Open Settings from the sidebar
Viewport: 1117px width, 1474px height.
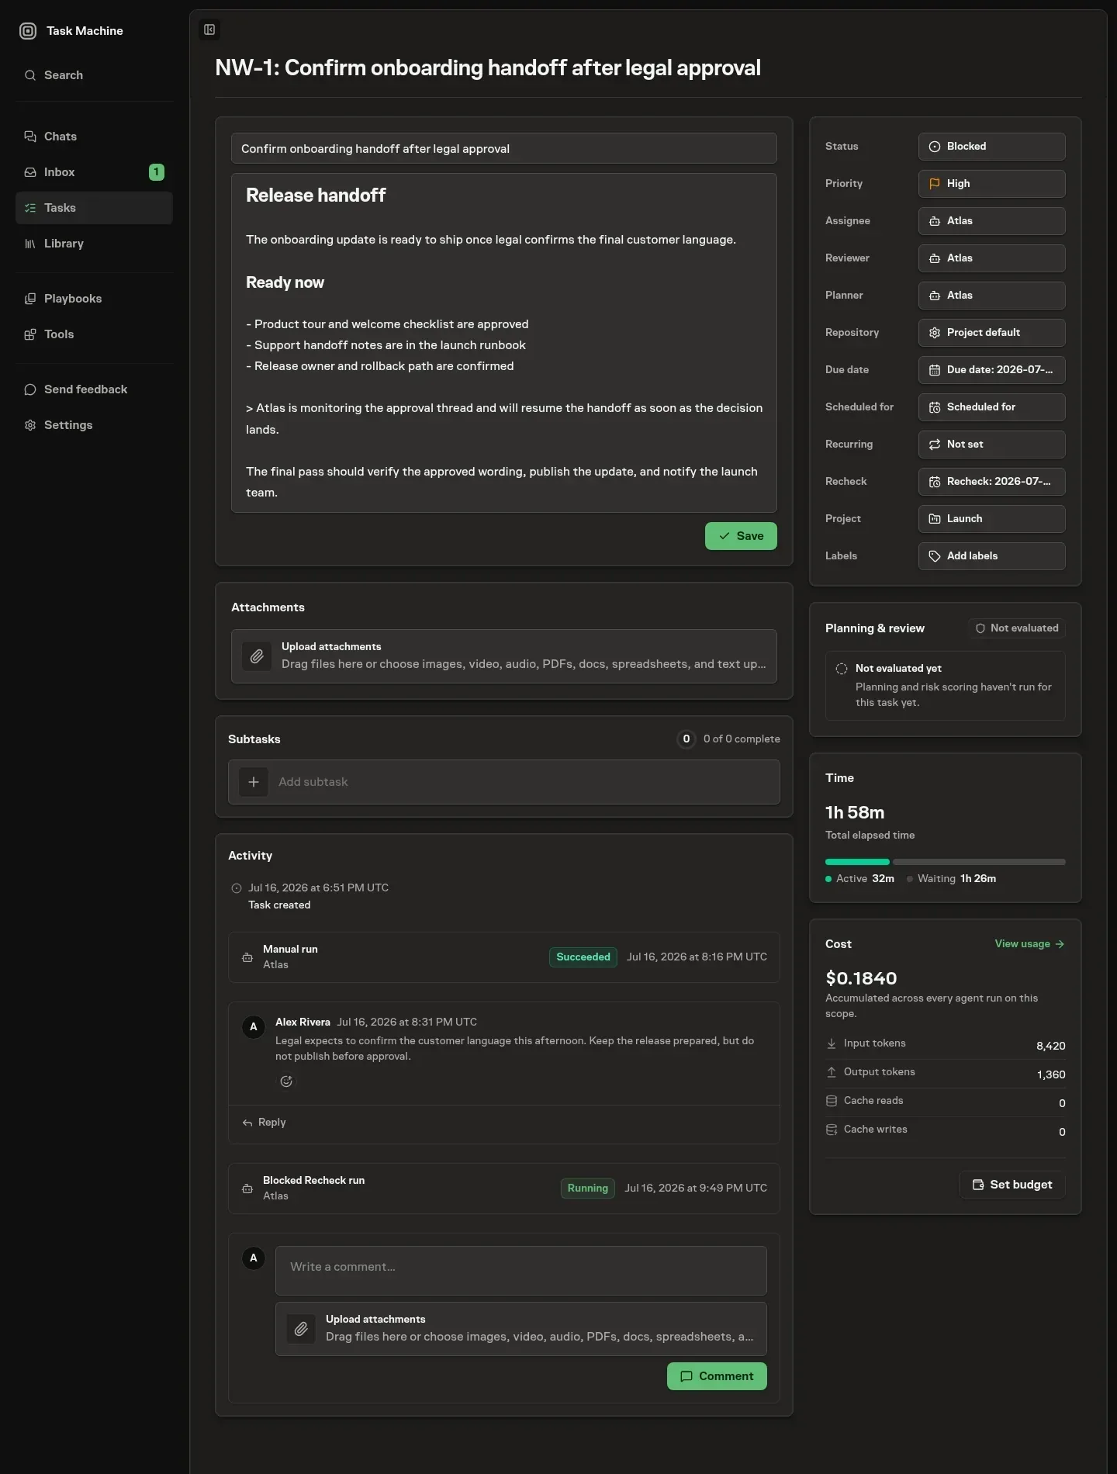(x=94, y=425)
